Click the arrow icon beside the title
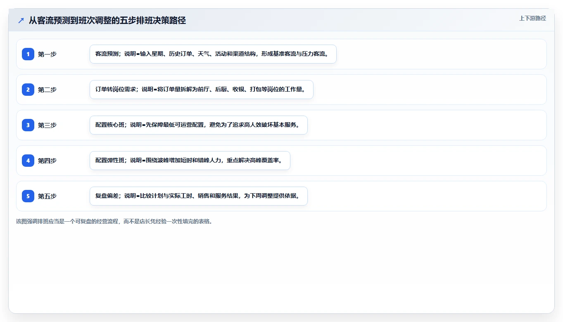This screenshot has width=563, height=322. [x=21, y=20]
